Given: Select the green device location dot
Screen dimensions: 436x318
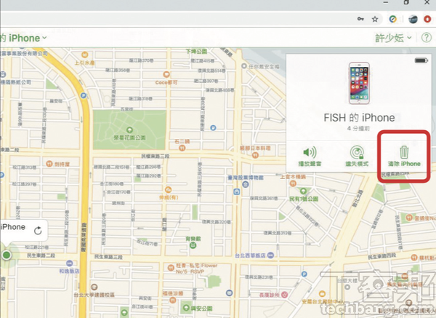Looking at the screenshot, I should click(7, 255).
